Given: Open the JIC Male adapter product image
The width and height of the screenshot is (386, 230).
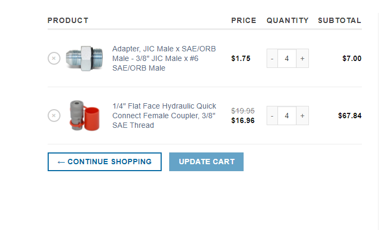Looking at the screenshot, I should tap(84, 58).
